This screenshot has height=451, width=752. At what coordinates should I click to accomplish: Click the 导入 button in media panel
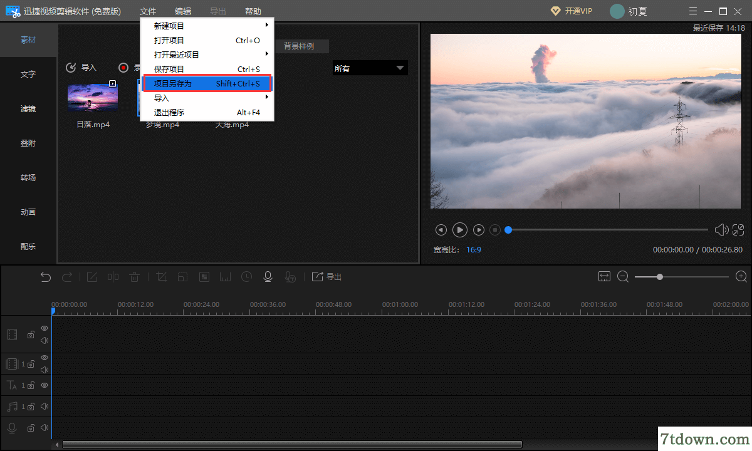click(81, 68)
